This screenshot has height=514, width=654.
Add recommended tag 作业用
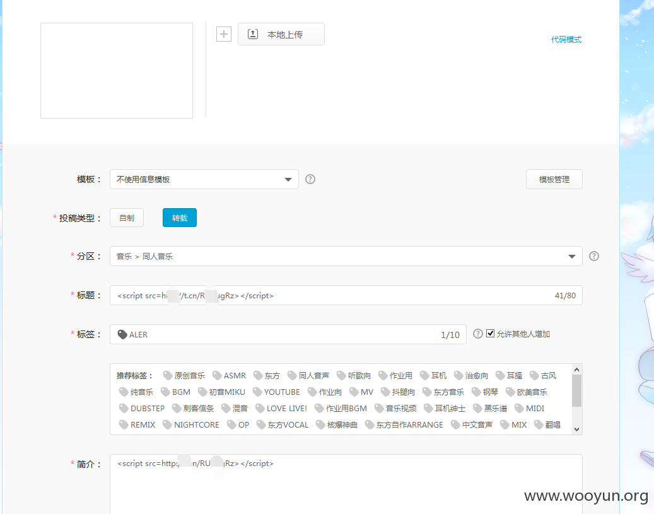point(395,375)
